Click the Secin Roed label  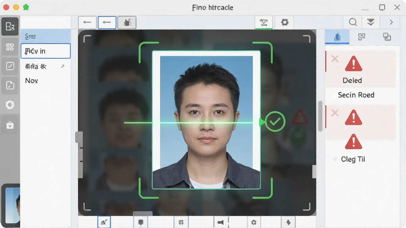[356, 95]
